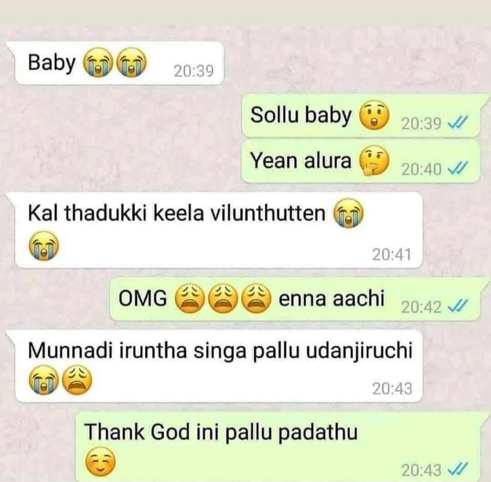Tap the blue read ticks beside 20:42
The image size is (491, 482).
[458, 305]
